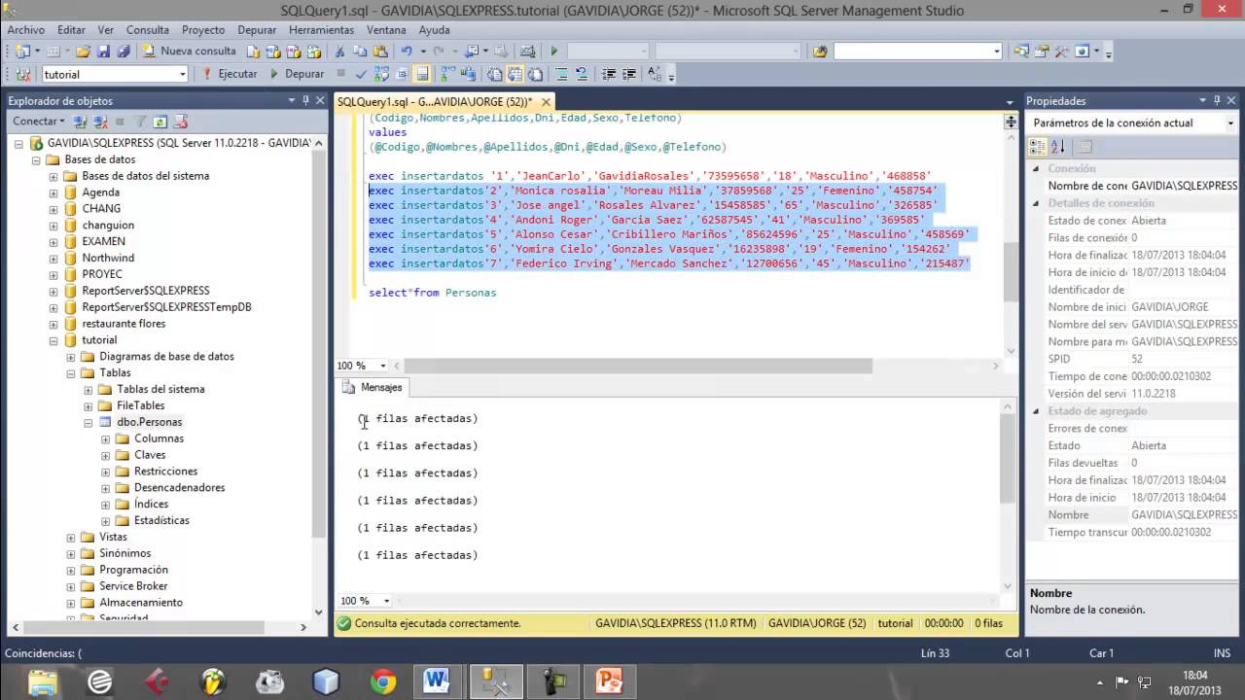This screenshot has width=1245, height=700.
Task: Save the query with the disk icon
Action: click(x=103, y=51)
